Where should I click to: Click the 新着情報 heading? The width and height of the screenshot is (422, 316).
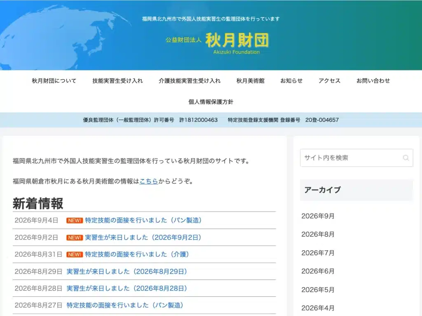click(x=38, y=203)
